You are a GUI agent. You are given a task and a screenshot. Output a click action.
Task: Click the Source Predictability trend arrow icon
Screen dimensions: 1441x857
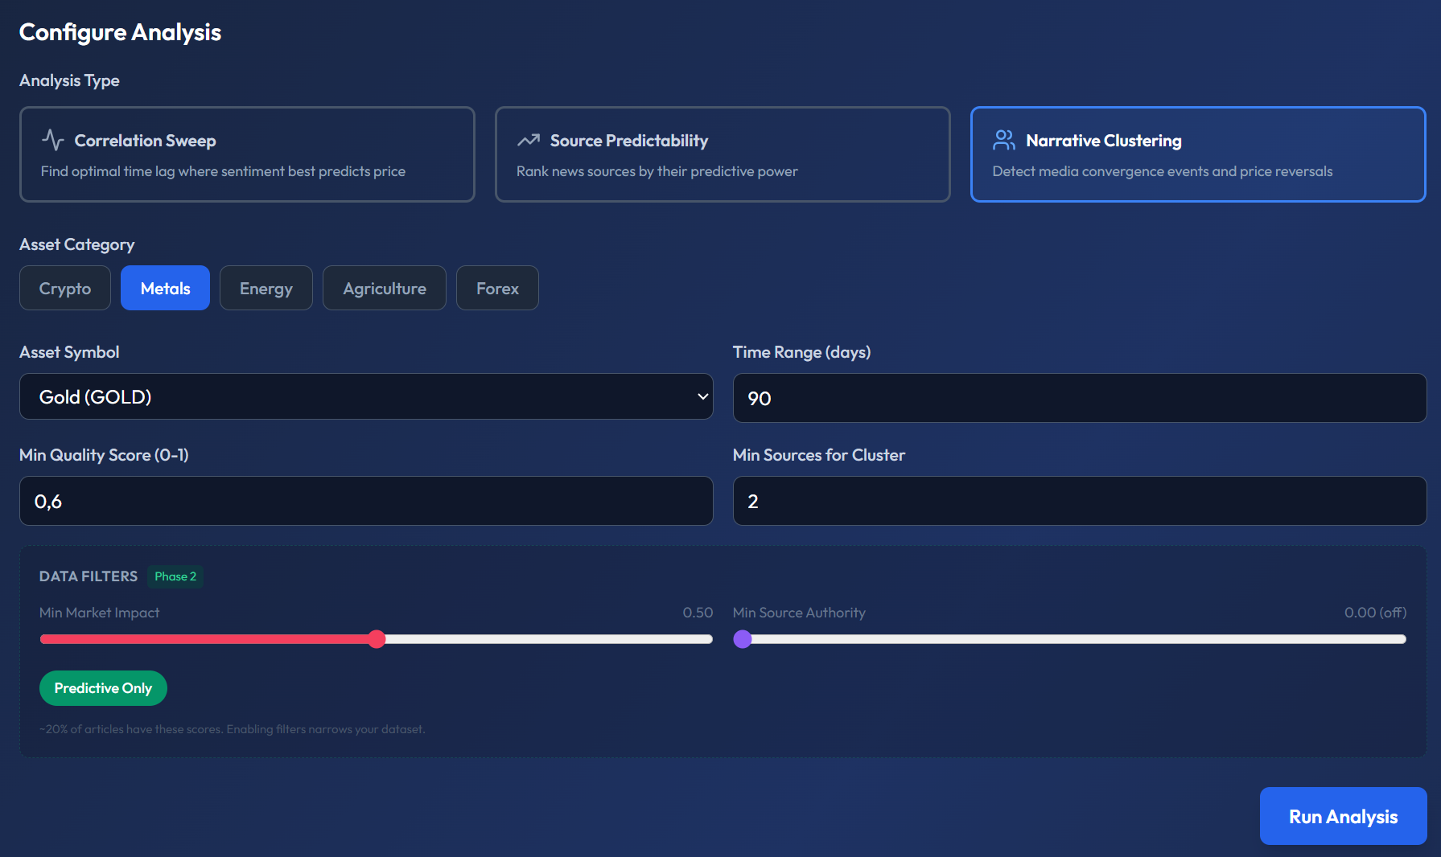tap(528, 139)
